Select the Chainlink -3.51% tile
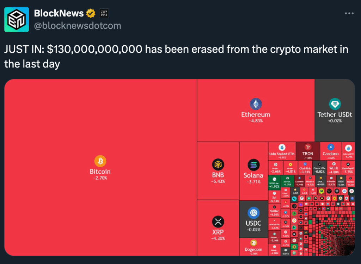The image size is (361, 264). [305, 168]
